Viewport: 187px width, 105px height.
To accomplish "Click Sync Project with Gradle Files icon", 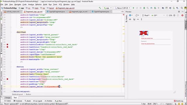I will pyautogui.click(x=170, y=8).
